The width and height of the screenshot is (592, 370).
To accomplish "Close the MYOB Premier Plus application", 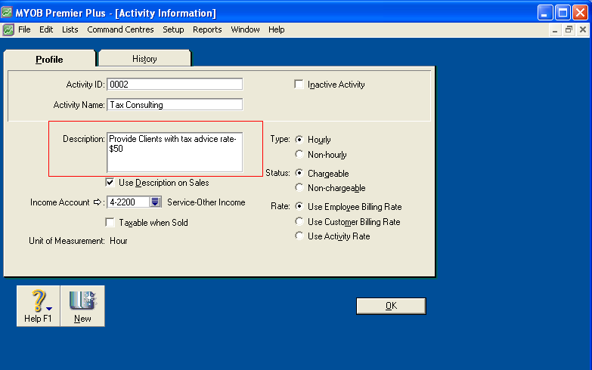I will (581, 12).
